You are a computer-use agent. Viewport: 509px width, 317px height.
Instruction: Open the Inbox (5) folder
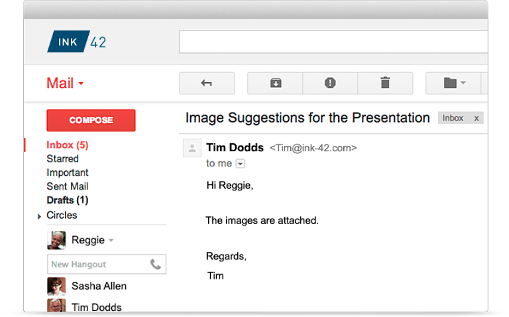tap(67, 145)
